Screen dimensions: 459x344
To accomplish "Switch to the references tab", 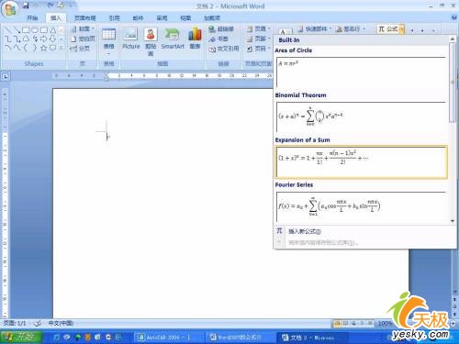I will click(114, 18).
